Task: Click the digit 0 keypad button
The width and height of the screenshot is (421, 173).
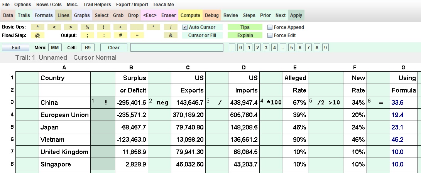Action: click(240, 48)
